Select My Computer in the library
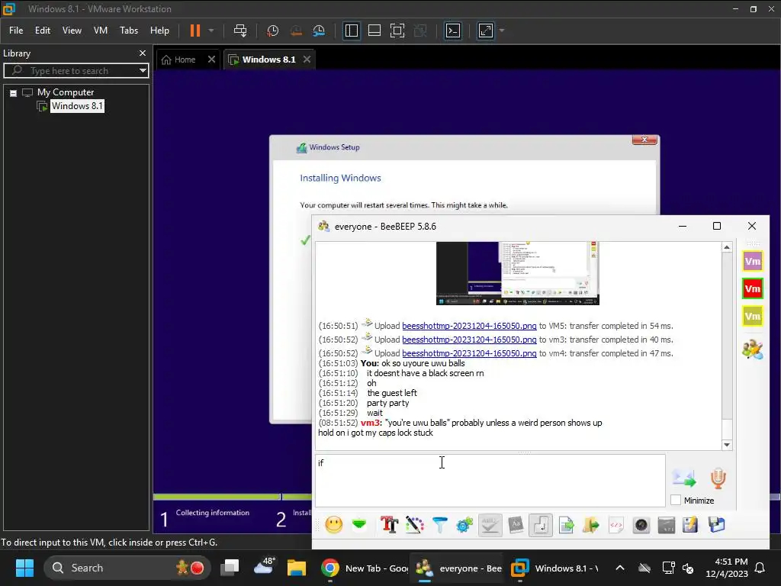Screen dimensions: 781x586 click(x=66, y=92)
